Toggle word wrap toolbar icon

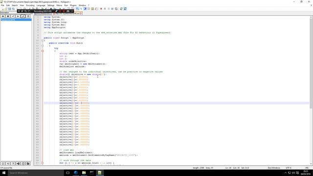pyautogui.click(x=77, y=9)
